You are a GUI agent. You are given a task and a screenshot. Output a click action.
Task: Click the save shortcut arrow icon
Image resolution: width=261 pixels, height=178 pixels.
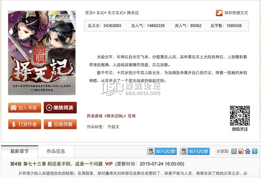tap(219, 13)
